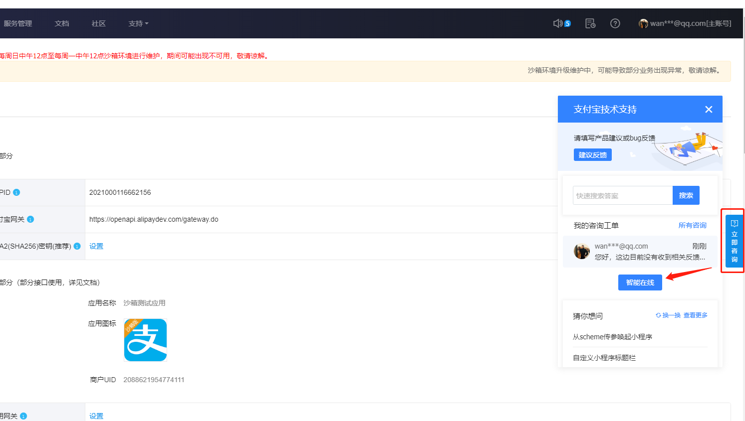Click the user avatar in the consultation ticket
The height and width of the screenshot is (421, 745).
tap(581, 251)
